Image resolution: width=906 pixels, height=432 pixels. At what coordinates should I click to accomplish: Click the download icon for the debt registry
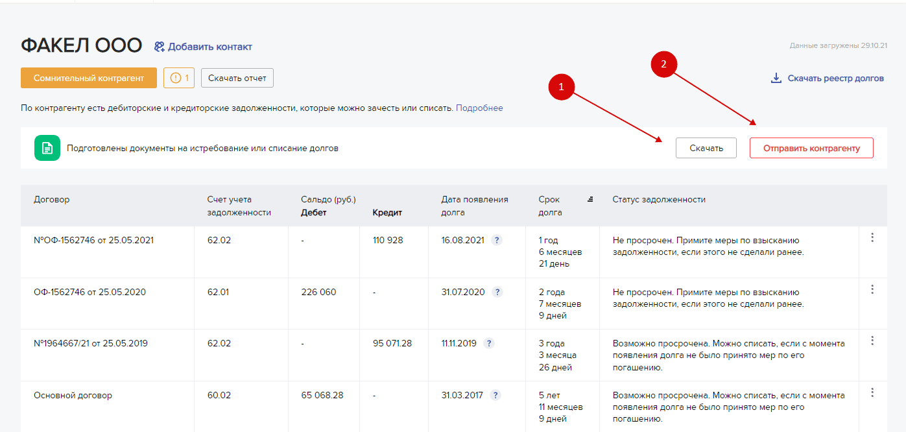[x=776, y=78]
